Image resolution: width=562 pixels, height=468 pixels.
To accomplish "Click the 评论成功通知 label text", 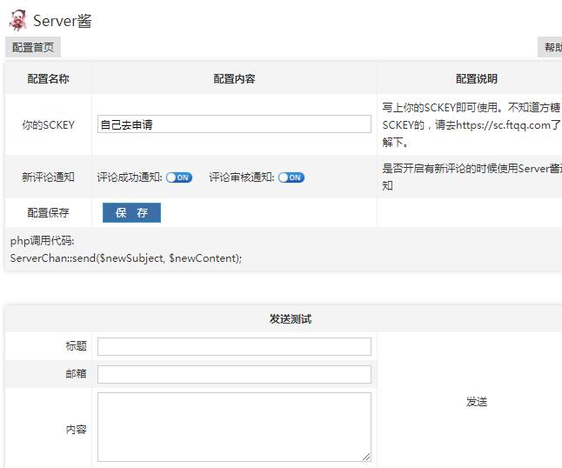I will point(130,177).
